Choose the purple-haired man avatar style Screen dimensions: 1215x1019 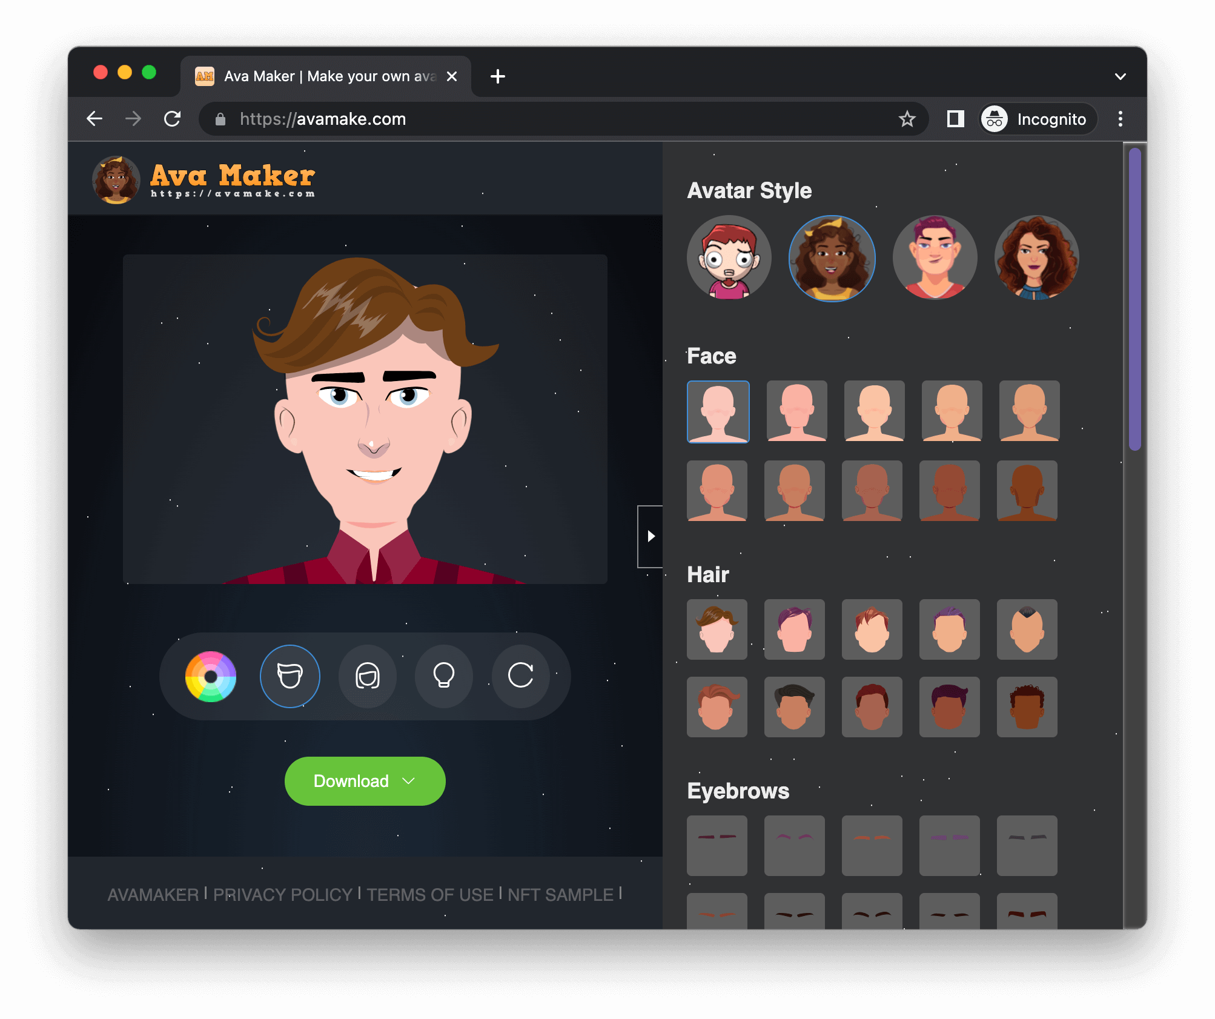coord(935,258)
